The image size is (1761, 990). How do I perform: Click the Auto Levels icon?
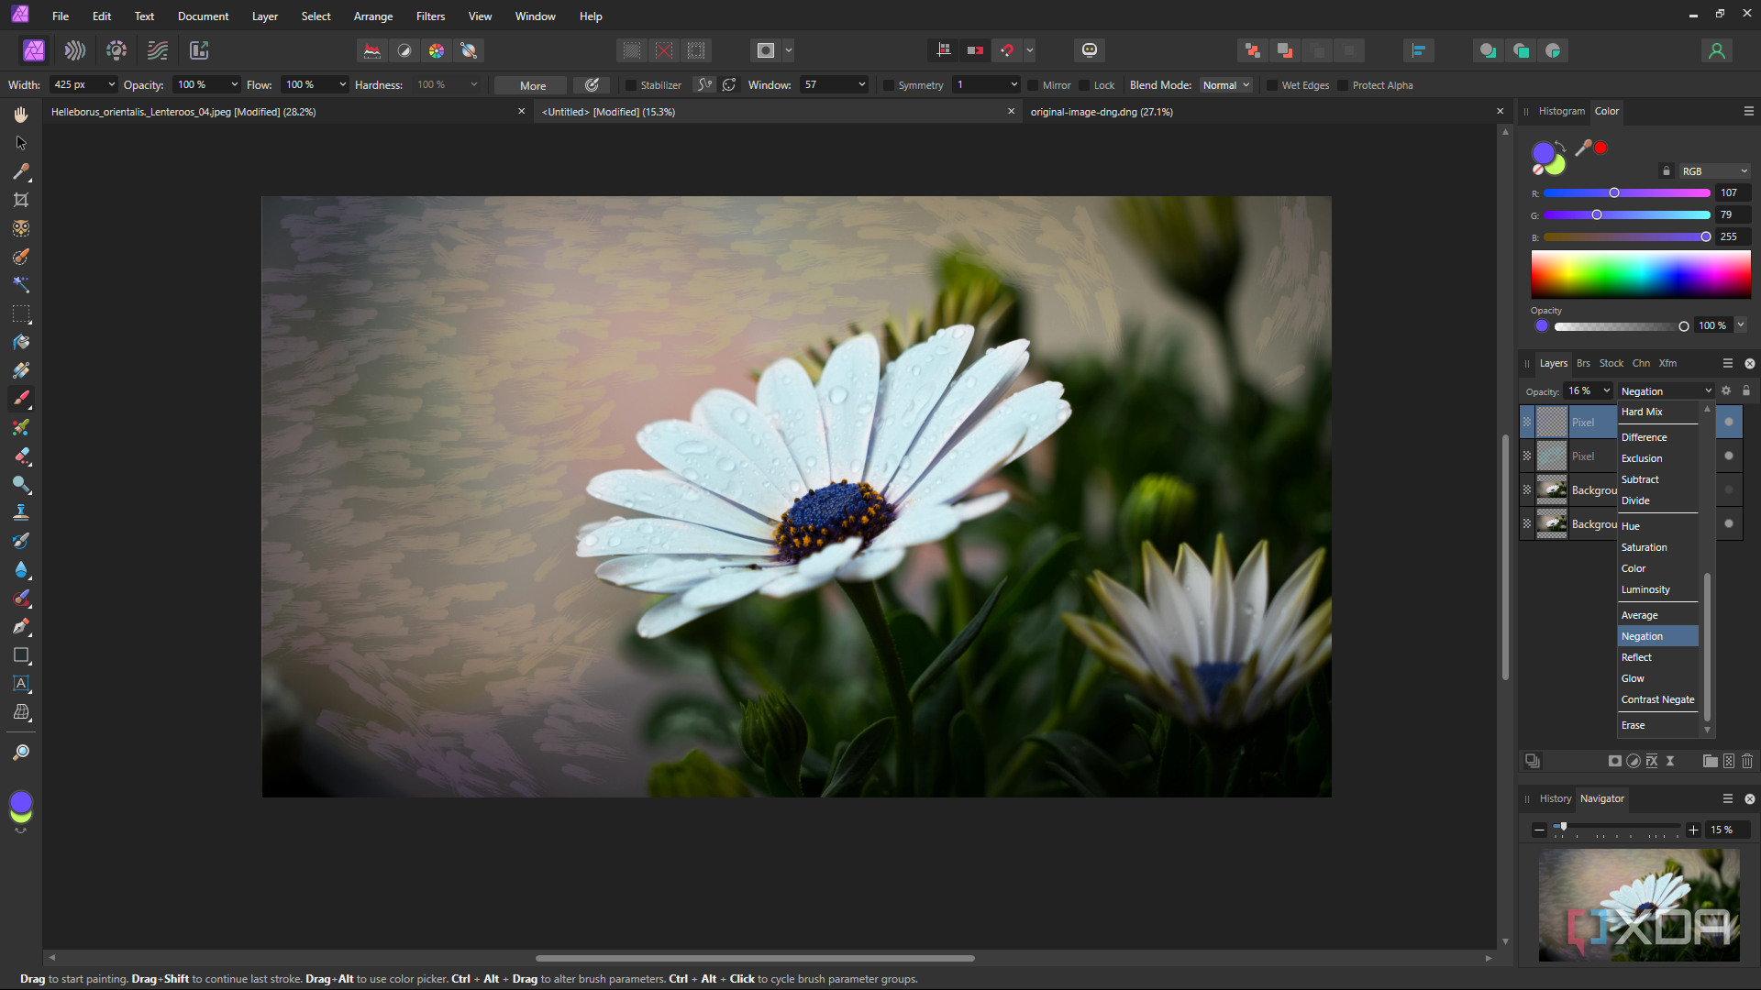[x=371, y=50]
